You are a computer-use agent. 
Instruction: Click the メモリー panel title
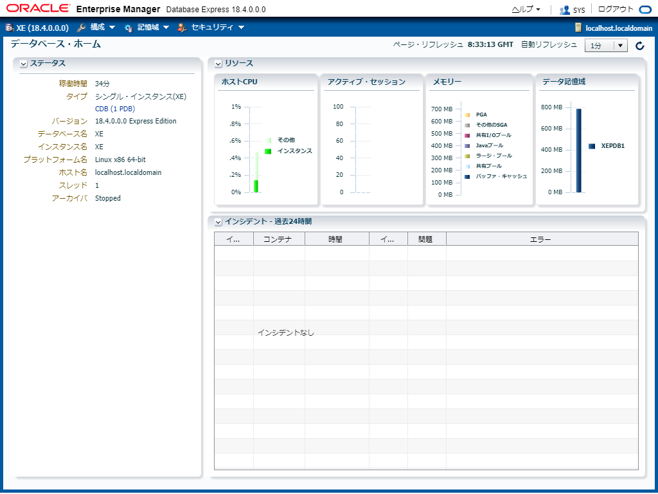tap(447, 82)
